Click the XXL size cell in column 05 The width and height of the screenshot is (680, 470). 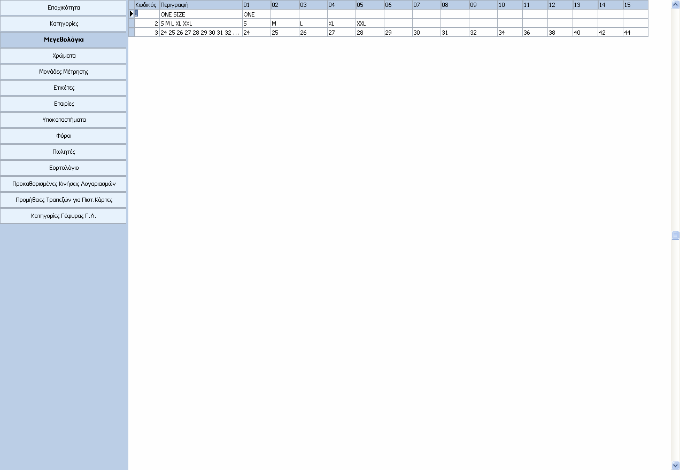[x=369, y=23]
